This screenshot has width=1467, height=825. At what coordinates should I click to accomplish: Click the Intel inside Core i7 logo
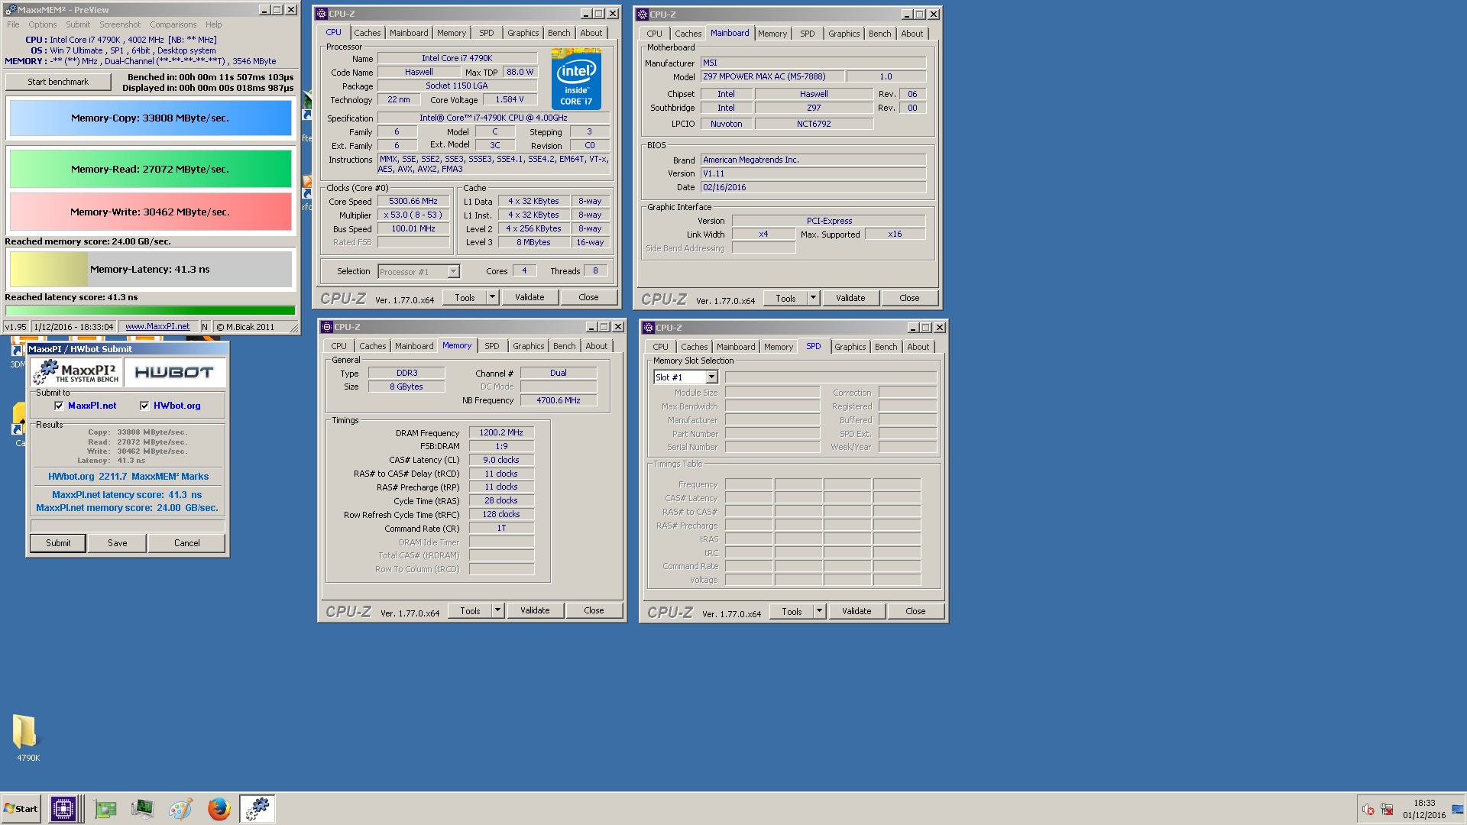(576, 79)
